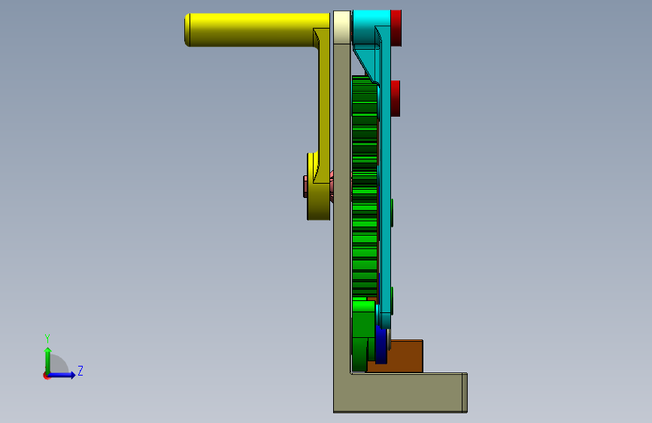Select the small green pinion below the gear
The width and height of the screenshot is (652, 423).
tap(362, 335)
